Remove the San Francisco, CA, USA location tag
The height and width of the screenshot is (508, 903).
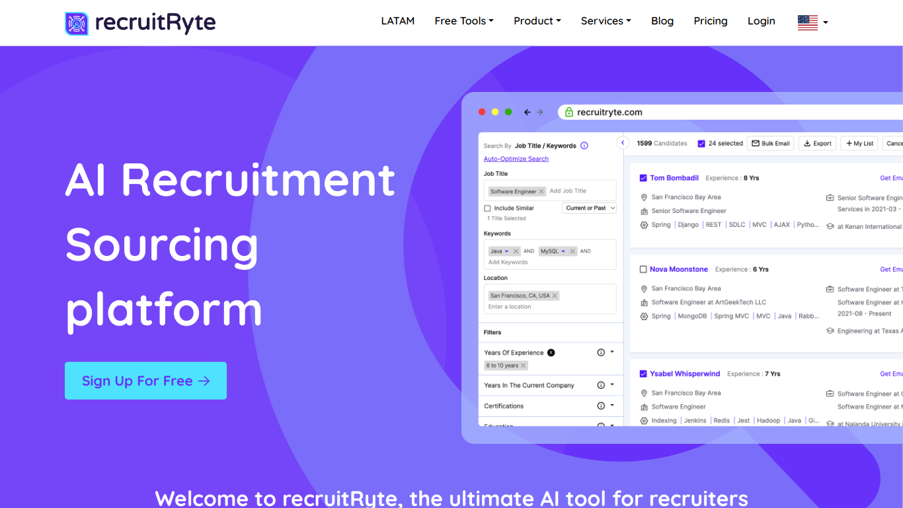555,296
